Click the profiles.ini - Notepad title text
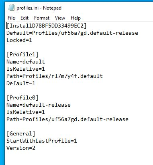The width and height of the screenshot is (153, 165). pyautogui.click(x=39, y=8)
